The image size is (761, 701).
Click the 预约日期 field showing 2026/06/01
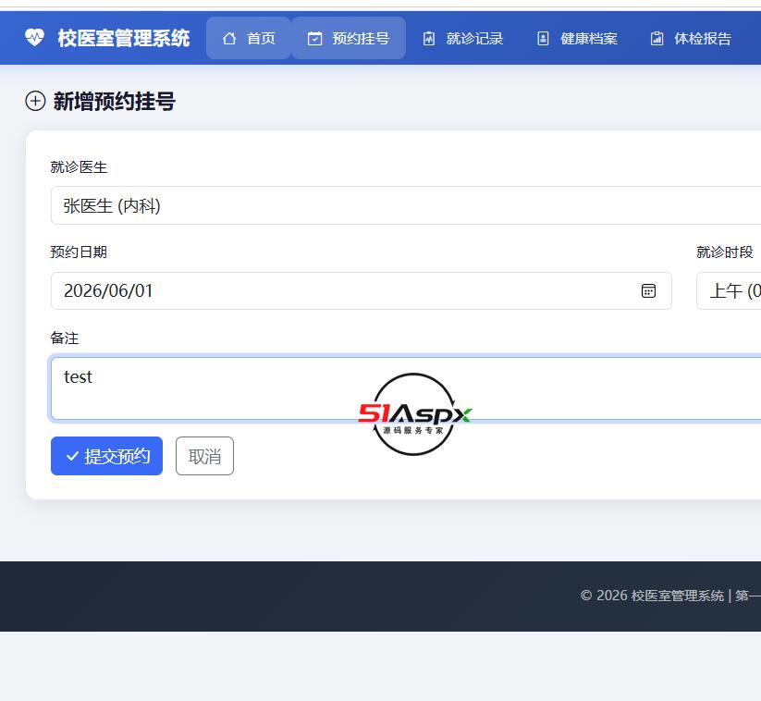(x=362, y=290)
